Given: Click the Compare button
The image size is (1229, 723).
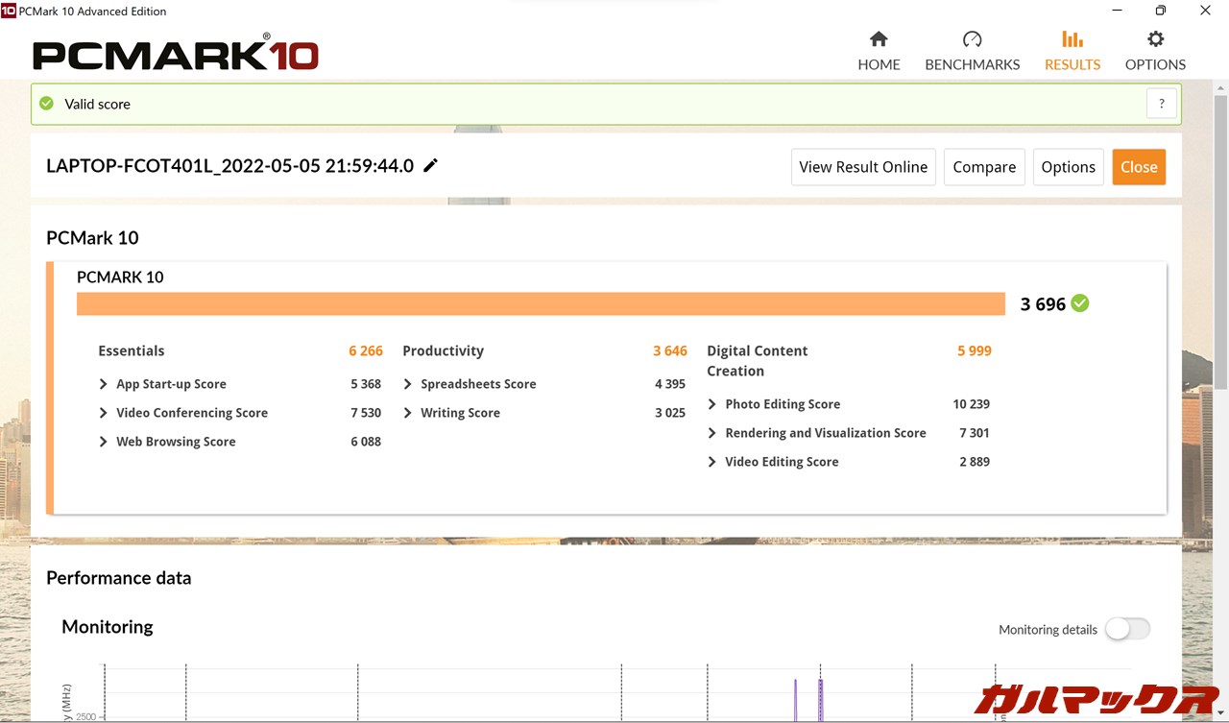Looking at the screenshot, I should tap(984, 167).
